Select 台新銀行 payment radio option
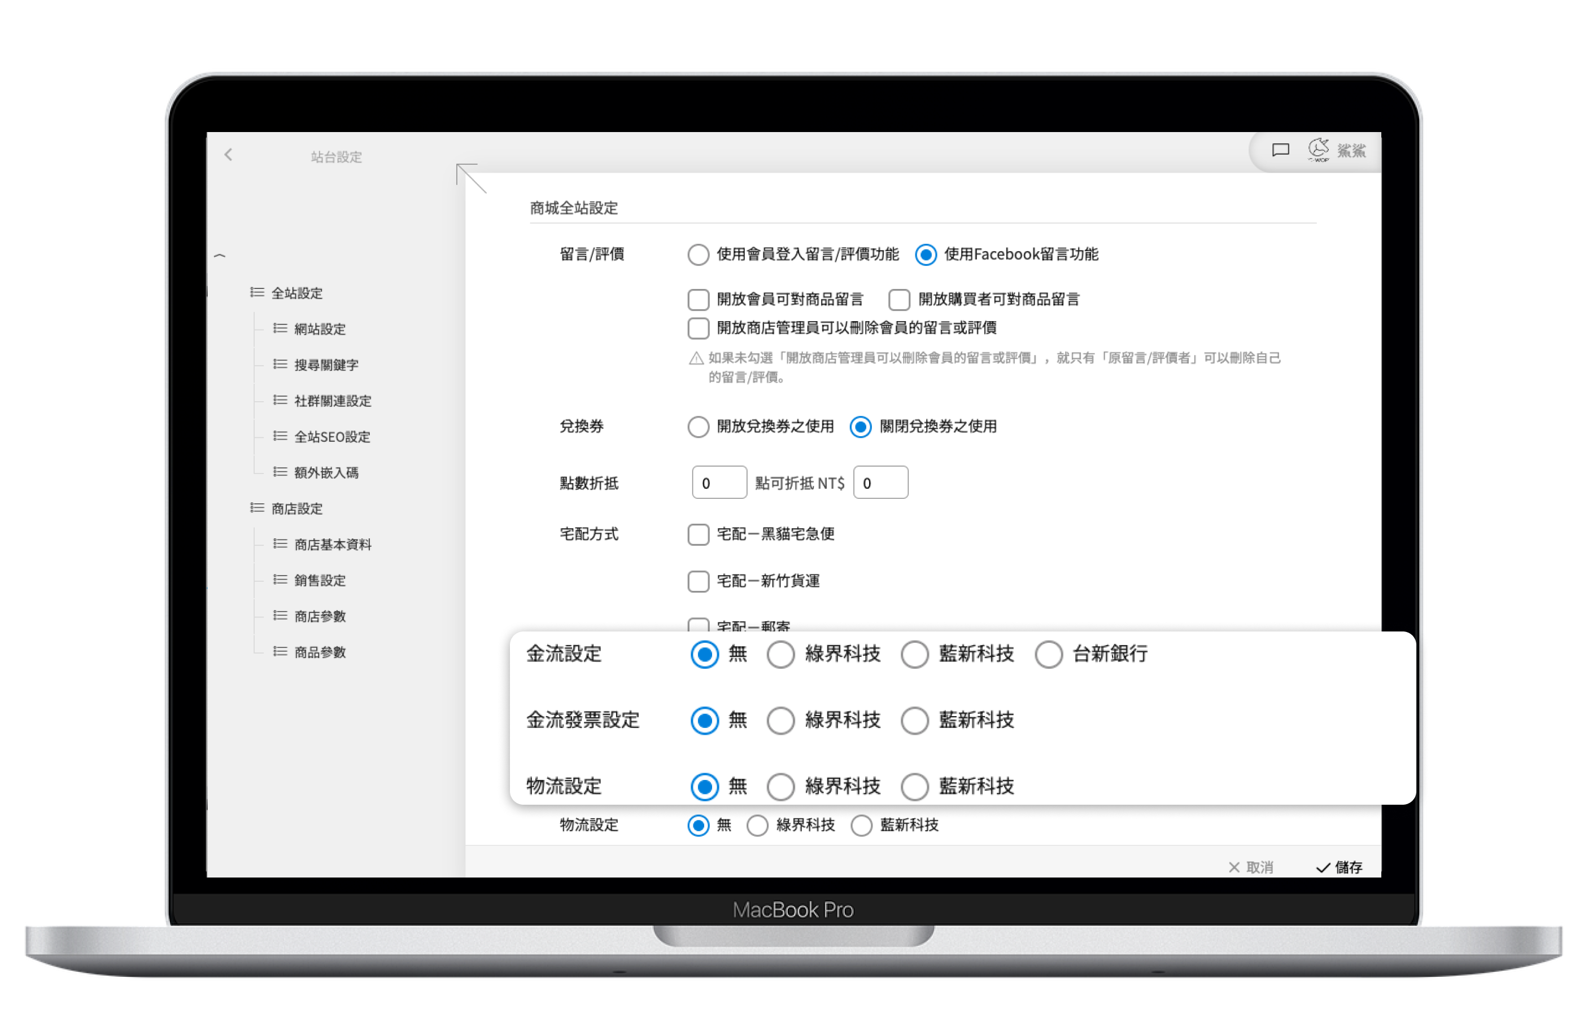1588x1009 pixels. pos(1049,655)
